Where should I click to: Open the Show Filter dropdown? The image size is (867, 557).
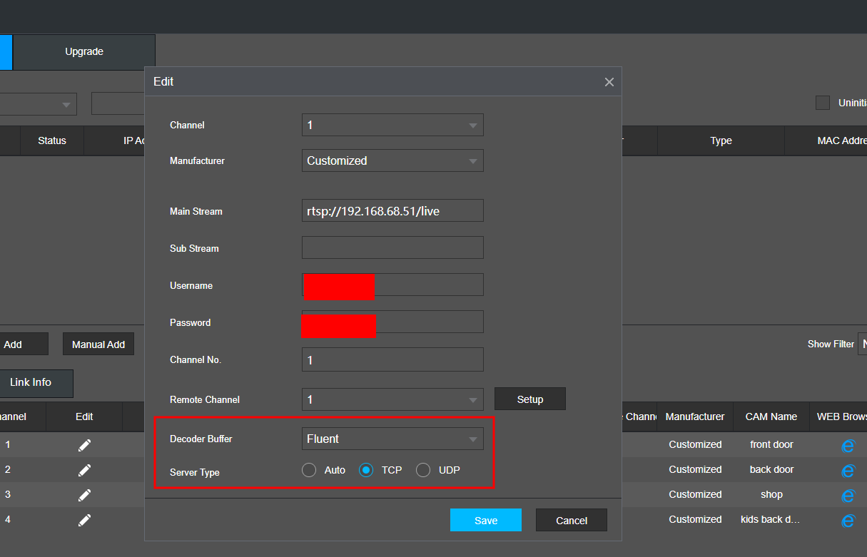863,344
